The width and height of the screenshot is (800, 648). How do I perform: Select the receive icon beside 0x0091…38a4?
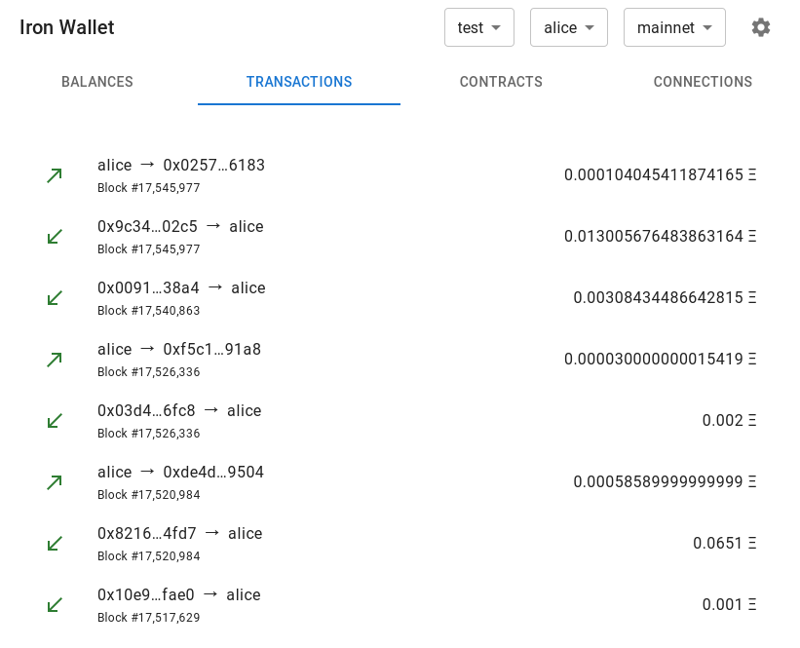(55, 297)
